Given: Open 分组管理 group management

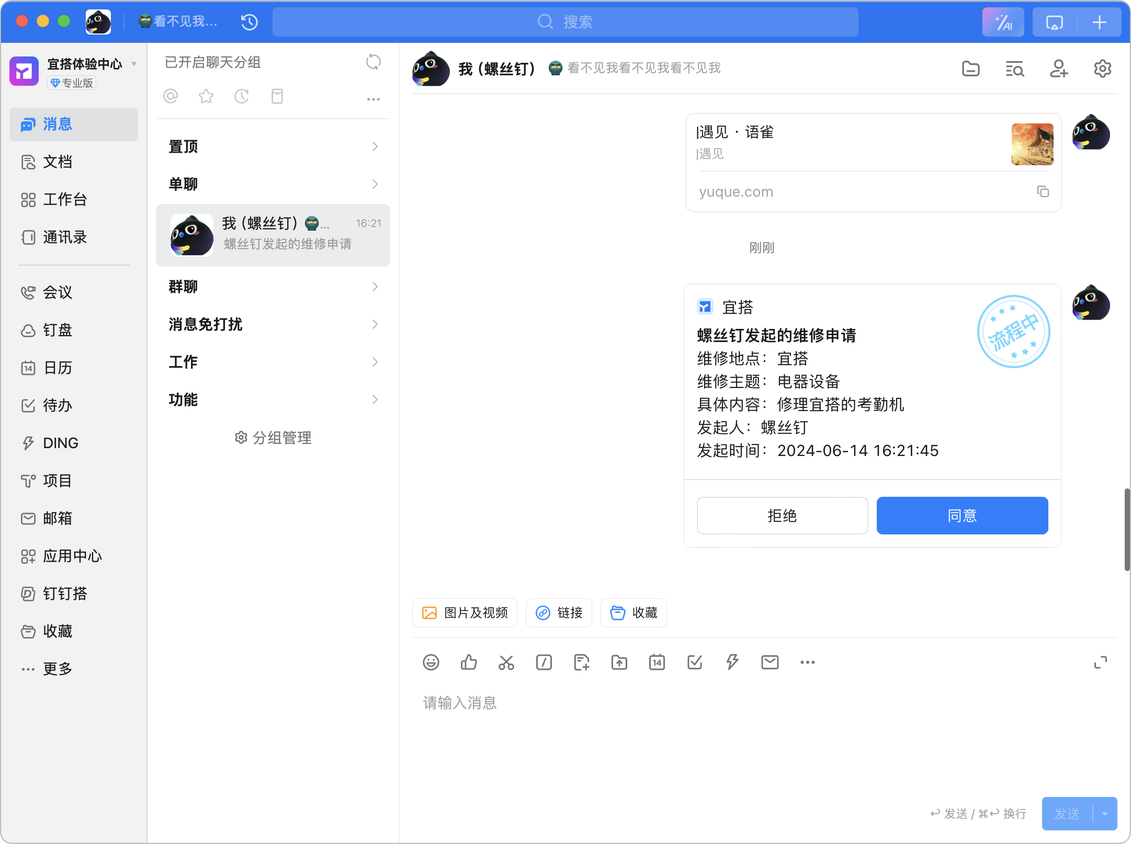Looking at the screenshot, I should pyautogui.click(x=273, y=438).
